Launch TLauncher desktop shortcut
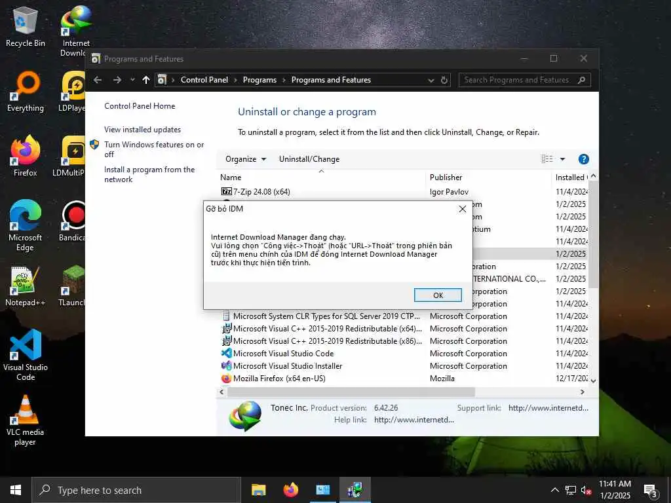Screen dimensions: 671x503 [x=71, y=286]
